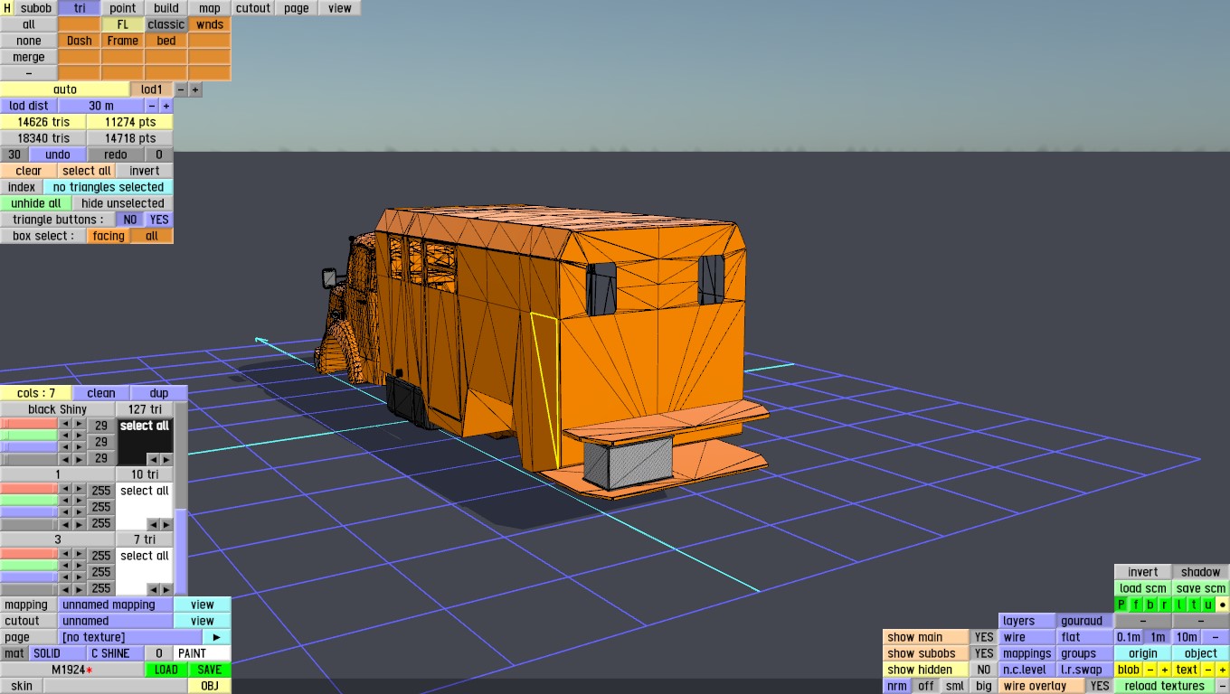Screen dimensions: 1230x694
Task: Toggle the show main YES button
Action: (984, 637)
